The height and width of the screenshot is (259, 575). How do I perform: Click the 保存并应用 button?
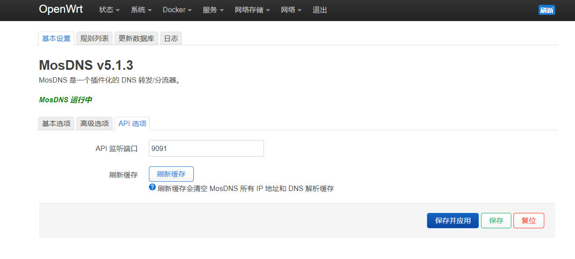click(x=452, y=221)
